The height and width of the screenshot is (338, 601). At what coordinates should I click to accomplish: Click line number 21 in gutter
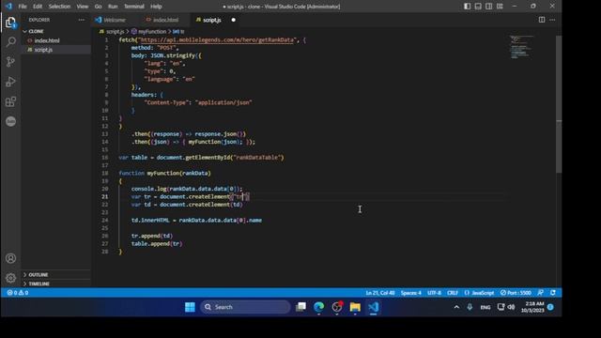[x=105, y=196]
